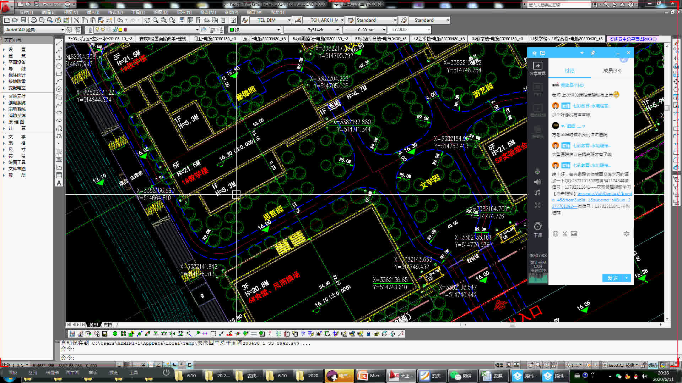Open the chat settings gear near the message box
The image size is (682, 383).
[x=627, y=234]
